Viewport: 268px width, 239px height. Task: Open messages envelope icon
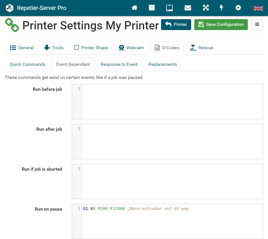pyautogui.click(x=188, y=8)
